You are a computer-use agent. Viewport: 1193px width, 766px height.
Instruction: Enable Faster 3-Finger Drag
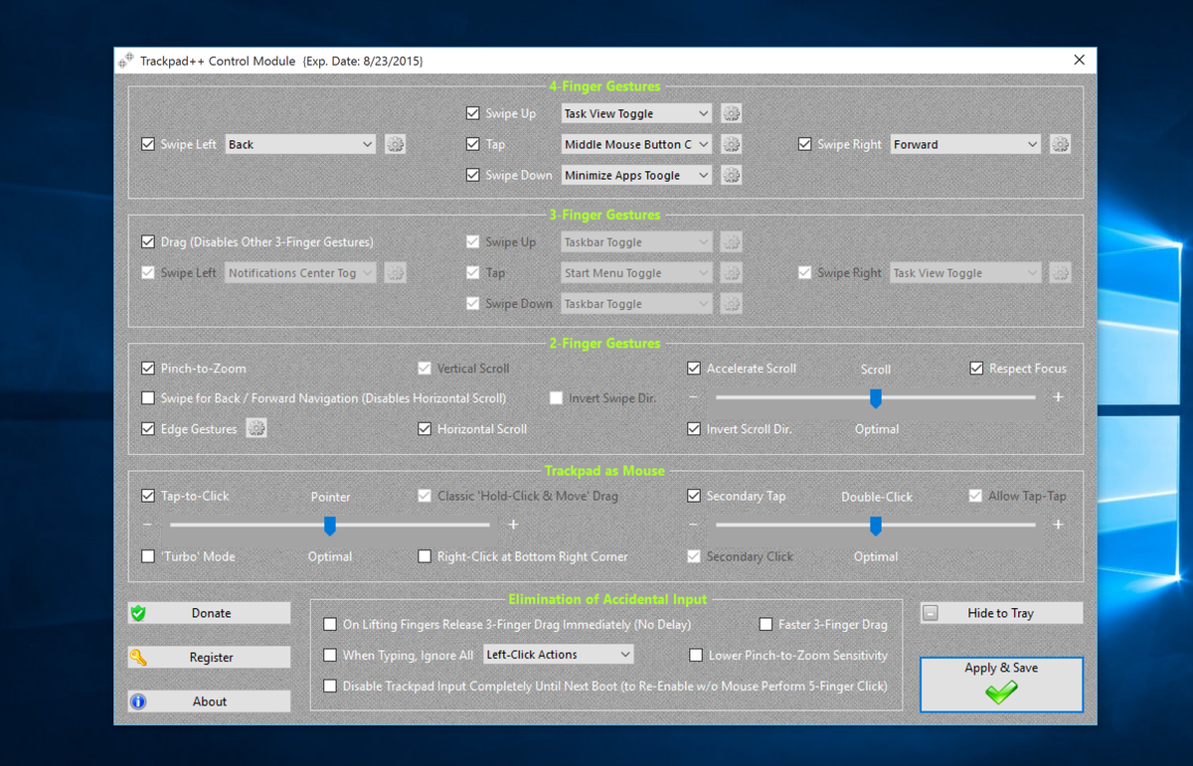tap(766, 624)
